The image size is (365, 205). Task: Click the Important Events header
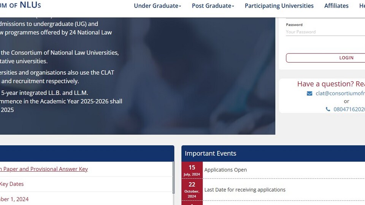(210, 153)
